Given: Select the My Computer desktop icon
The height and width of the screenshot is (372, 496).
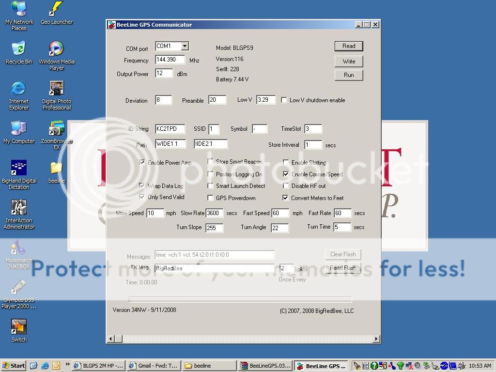Looking at the screenshot, I should tap(19, 132).
